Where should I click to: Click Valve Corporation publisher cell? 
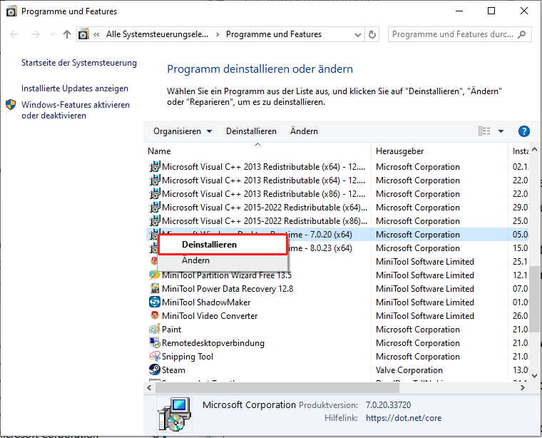(409, 370)
